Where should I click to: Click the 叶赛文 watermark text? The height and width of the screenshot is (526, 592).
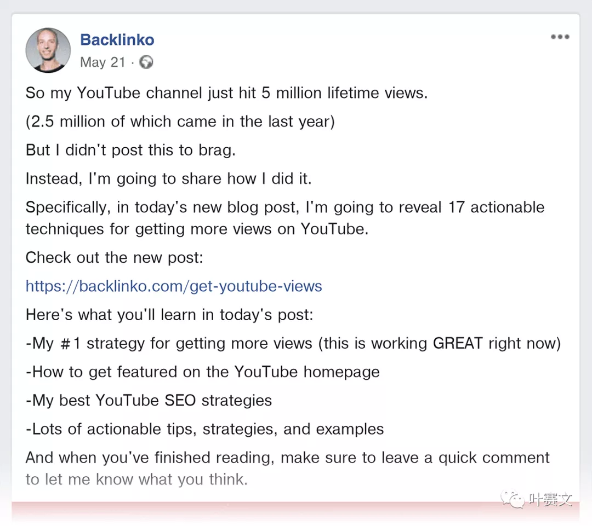coord(550,500)
